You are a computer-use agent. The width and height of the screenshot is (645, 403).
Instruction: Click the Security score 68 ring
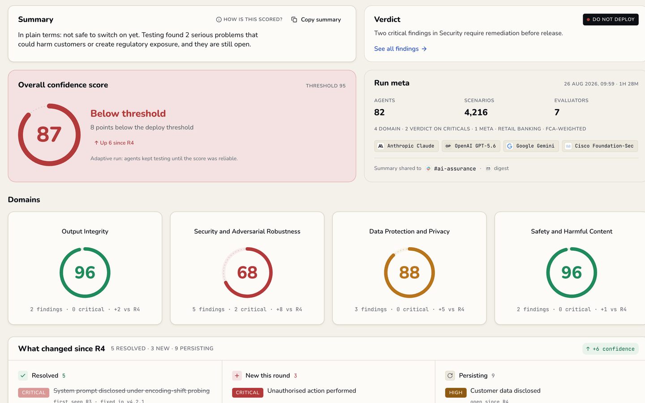tap(247, 272)
